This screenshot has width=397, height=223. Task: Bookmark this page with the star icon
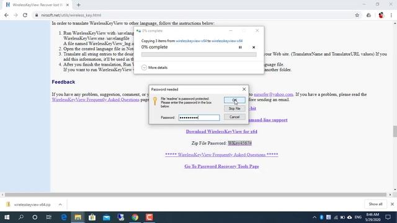click(x=357, y=15)
